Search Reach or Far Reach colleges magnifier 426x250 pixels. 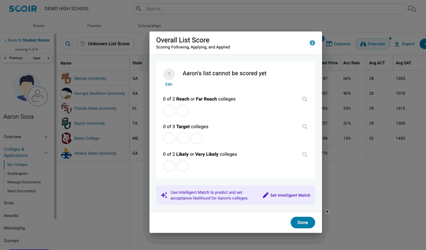(x=305, y=99)
